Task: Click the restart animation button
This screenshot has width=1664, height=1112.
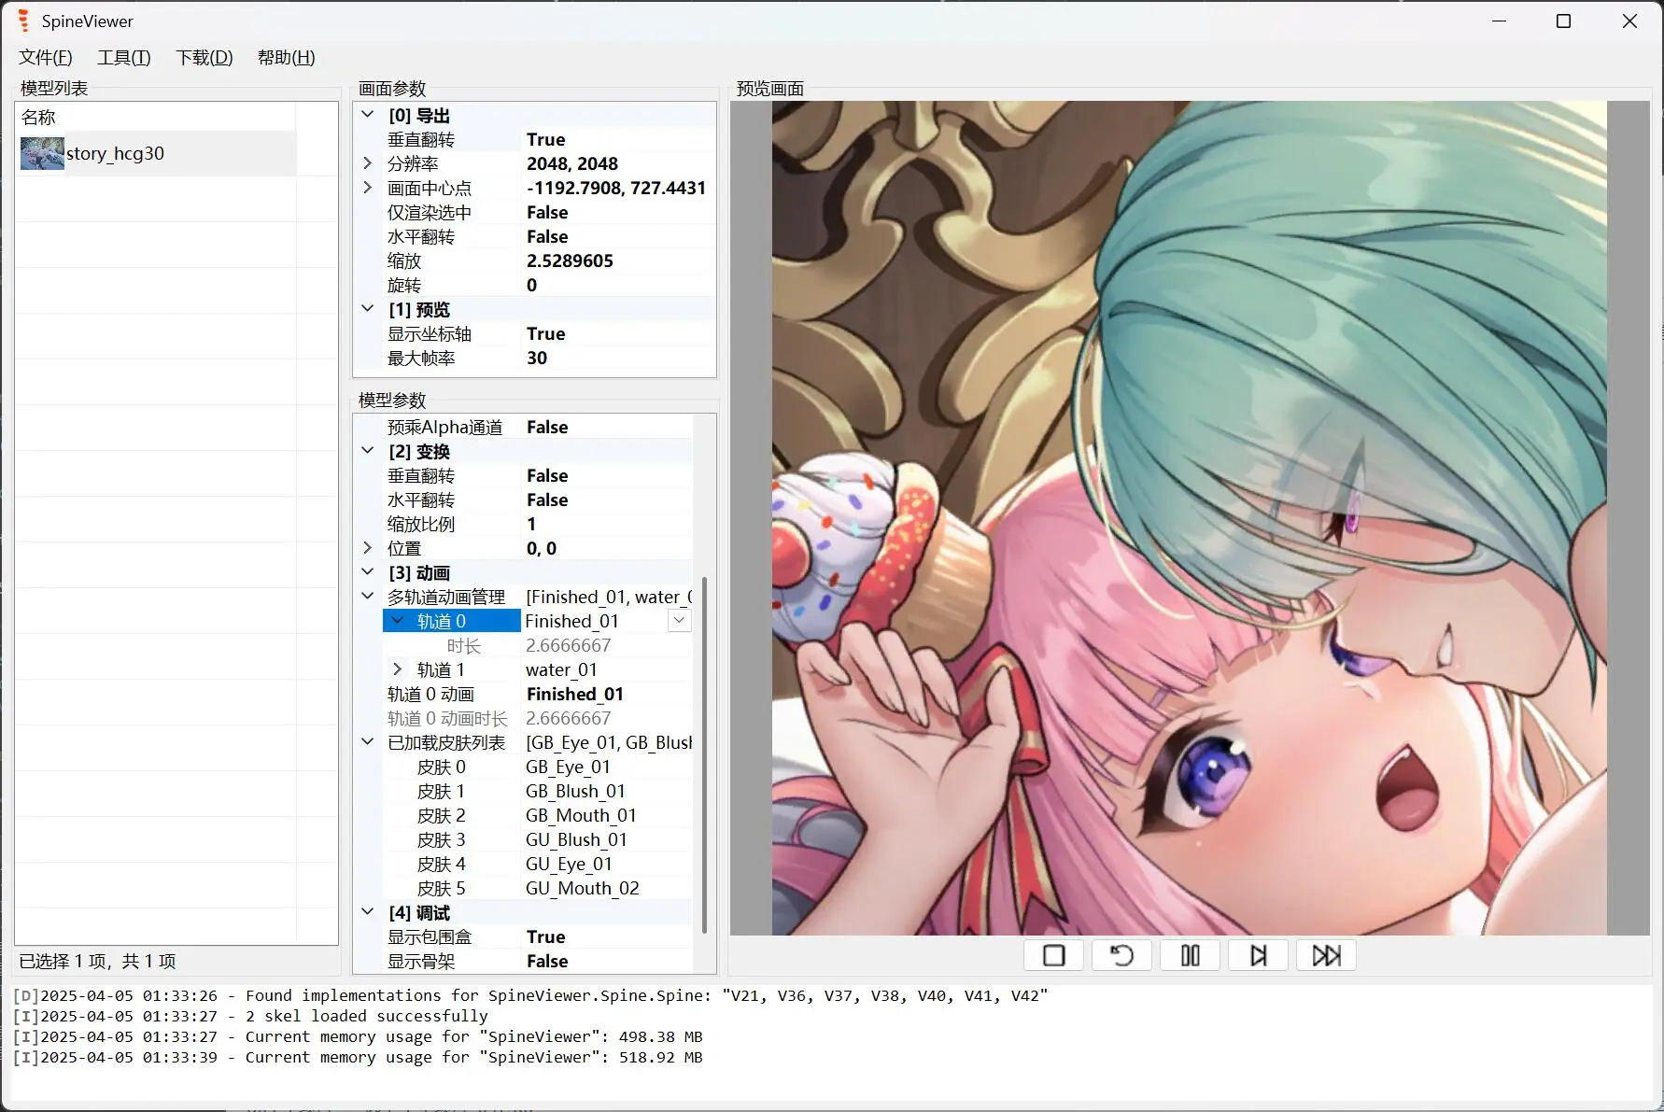Action: [x=1121, y=955]
